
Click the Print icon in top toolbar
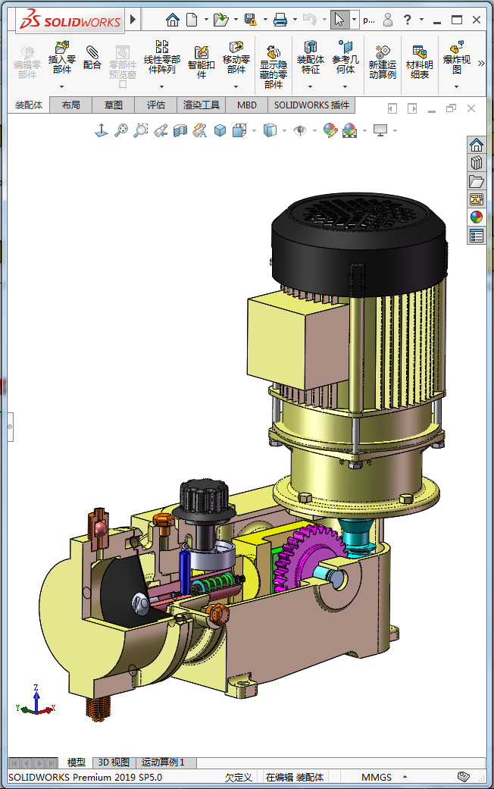coord(280,20)
